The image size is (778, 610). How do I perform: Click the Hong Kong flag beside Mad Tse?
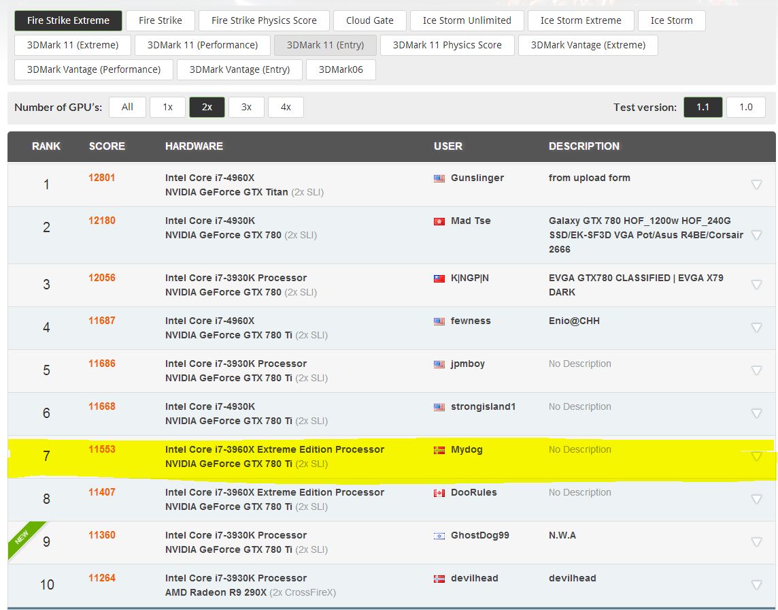coord(439,221)
